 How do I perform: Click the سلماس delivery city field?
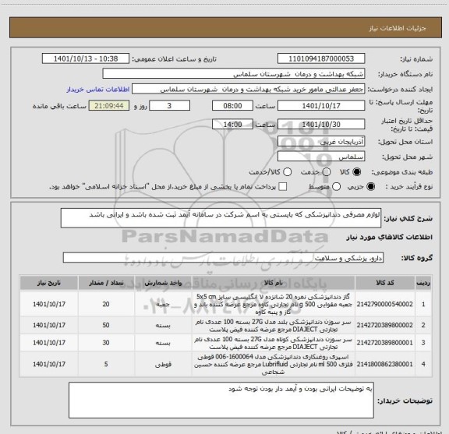tap(321, 157)
